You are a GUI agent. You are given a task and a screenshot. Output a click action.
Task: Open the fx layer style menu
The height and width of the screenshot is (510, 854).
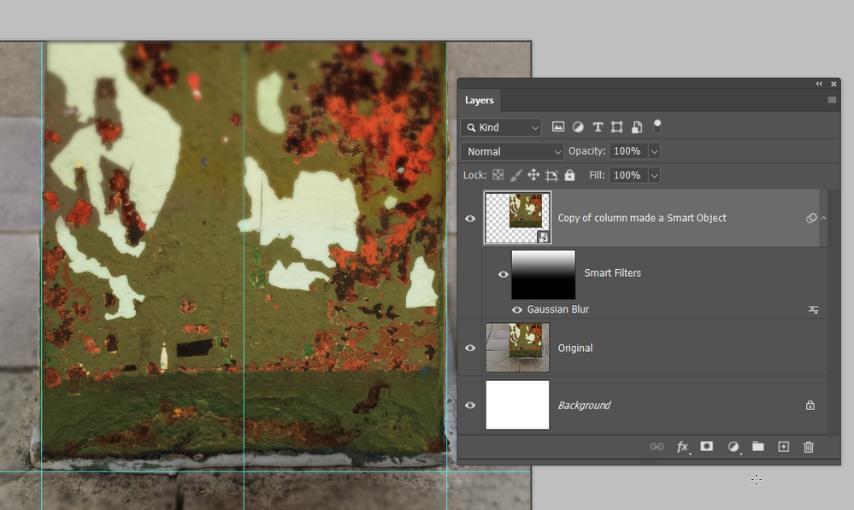point(682,447)
